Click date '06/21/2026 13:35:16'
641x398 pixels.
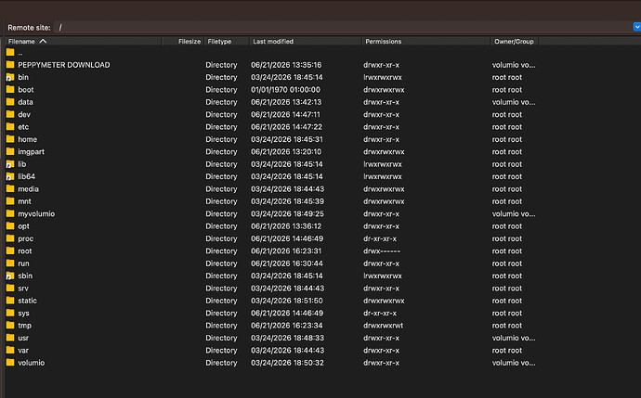286,65
